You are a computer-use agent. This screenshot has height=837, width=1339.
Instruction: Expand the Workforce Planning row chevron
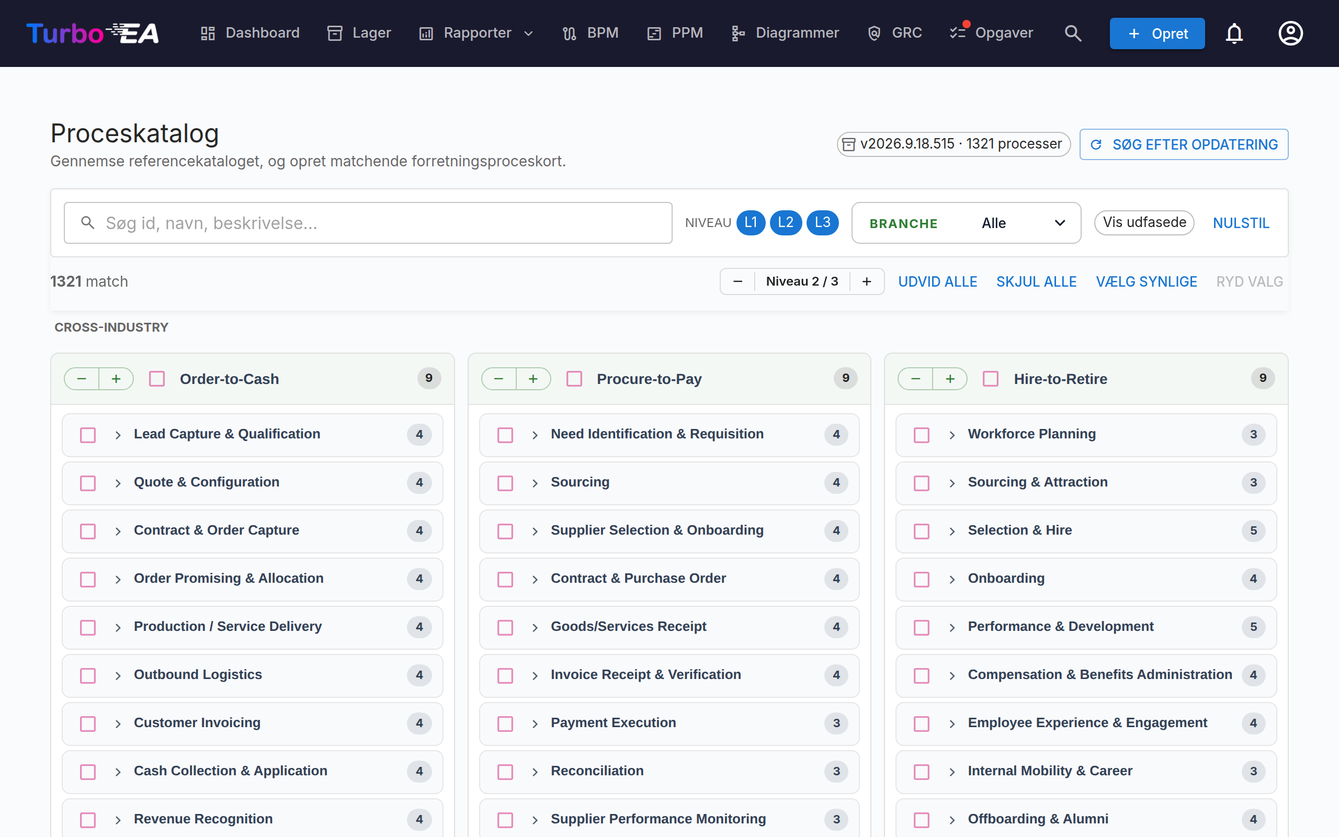(x=952, y=435)
